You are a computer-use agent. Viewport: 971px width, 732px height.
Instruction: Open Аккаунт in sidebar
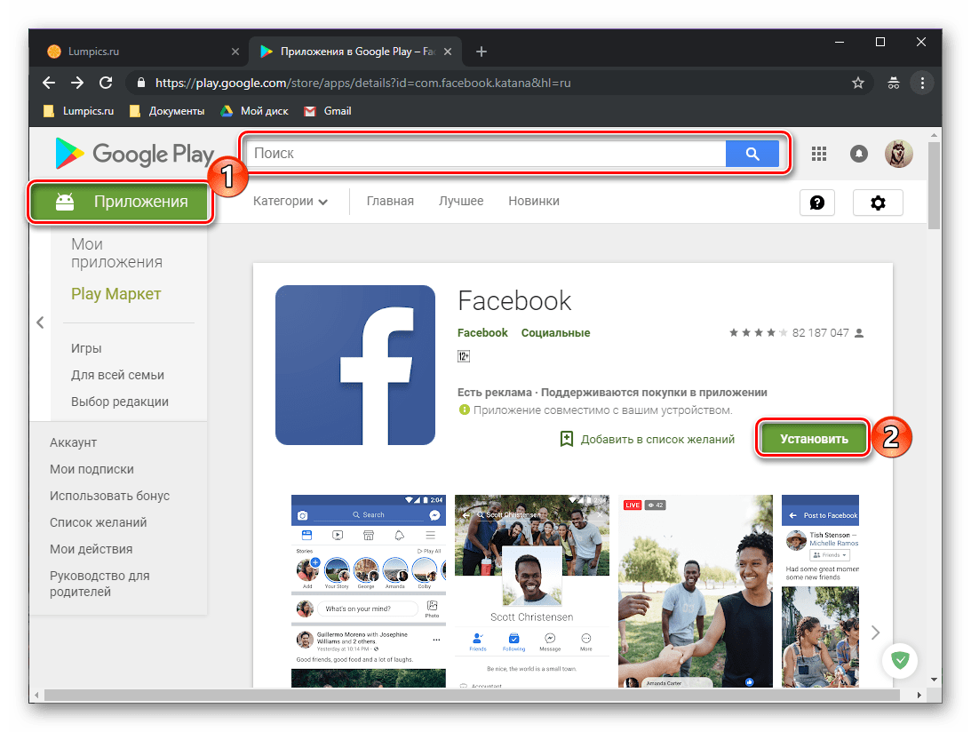73,442
